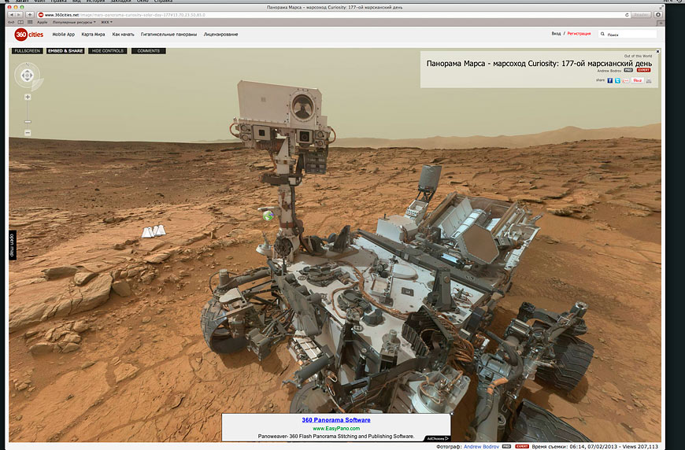
Task: Open the Downloads button in the toolbar
Action: (658, 15)
